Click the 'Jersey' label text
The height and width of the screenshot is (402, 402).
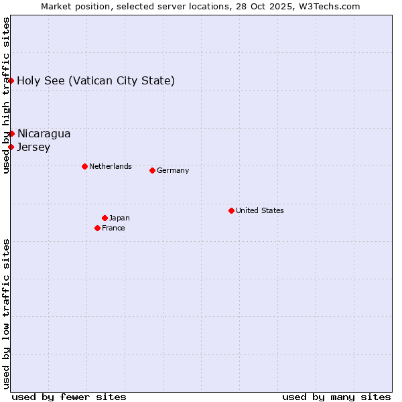tap(33, 147)
